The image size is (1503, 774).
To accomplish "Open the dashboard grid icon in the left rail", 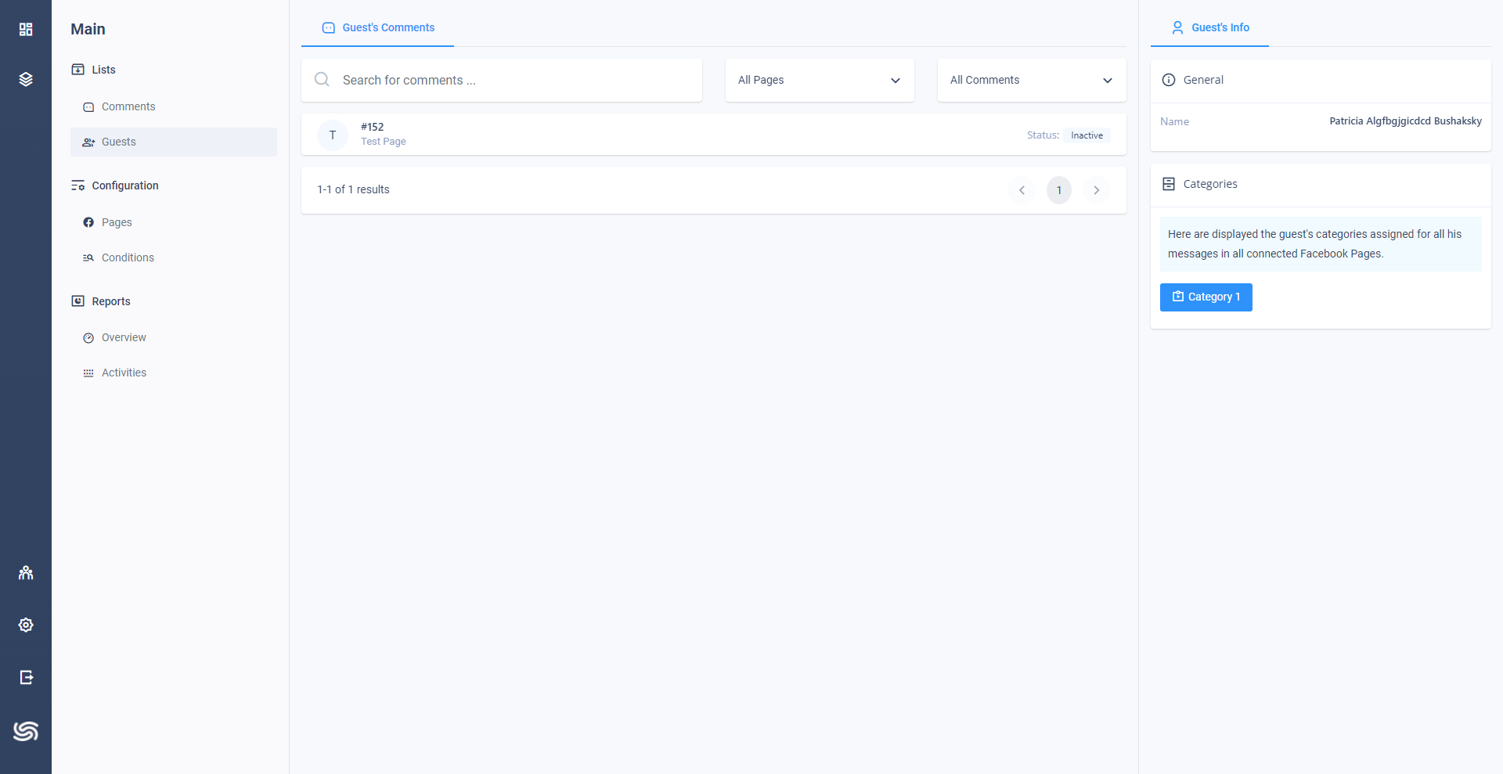I will 26,29.
